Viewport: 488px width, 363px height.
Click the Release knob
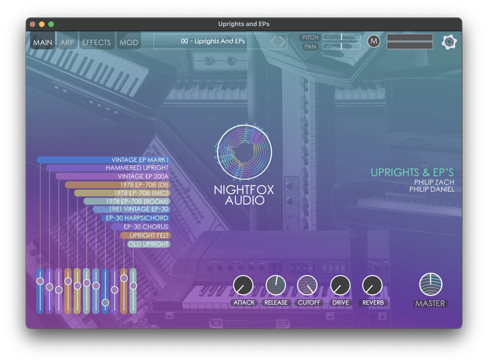click(276, 285)
